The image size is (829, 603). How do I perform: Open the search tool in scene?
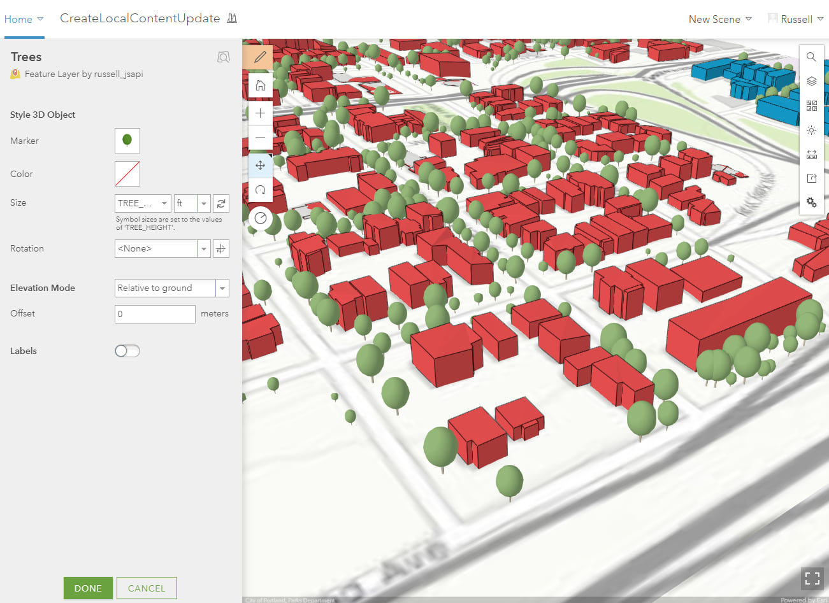(811, 57)
